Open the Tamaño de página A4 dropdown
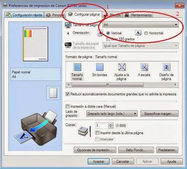Image resolution: width=187 pixels, height=169 pixels. coord(141,25)
